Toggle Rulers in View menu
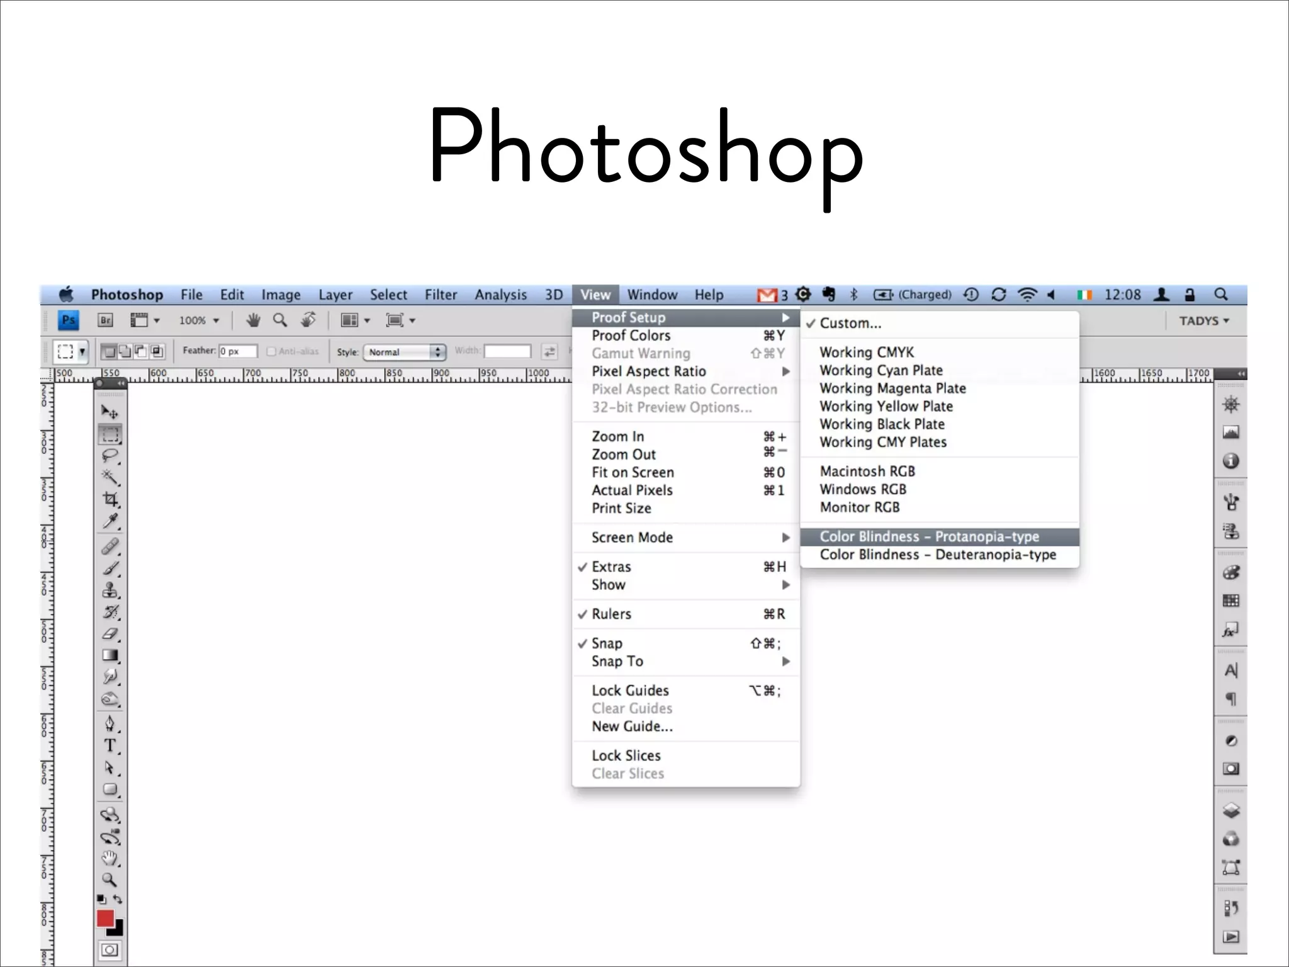 click(686, 614)
